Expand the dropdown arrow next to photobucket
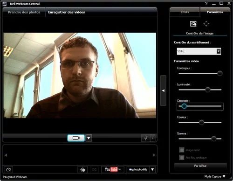The height and width of the screenshot is (181, 233). [x=152, y=169]
